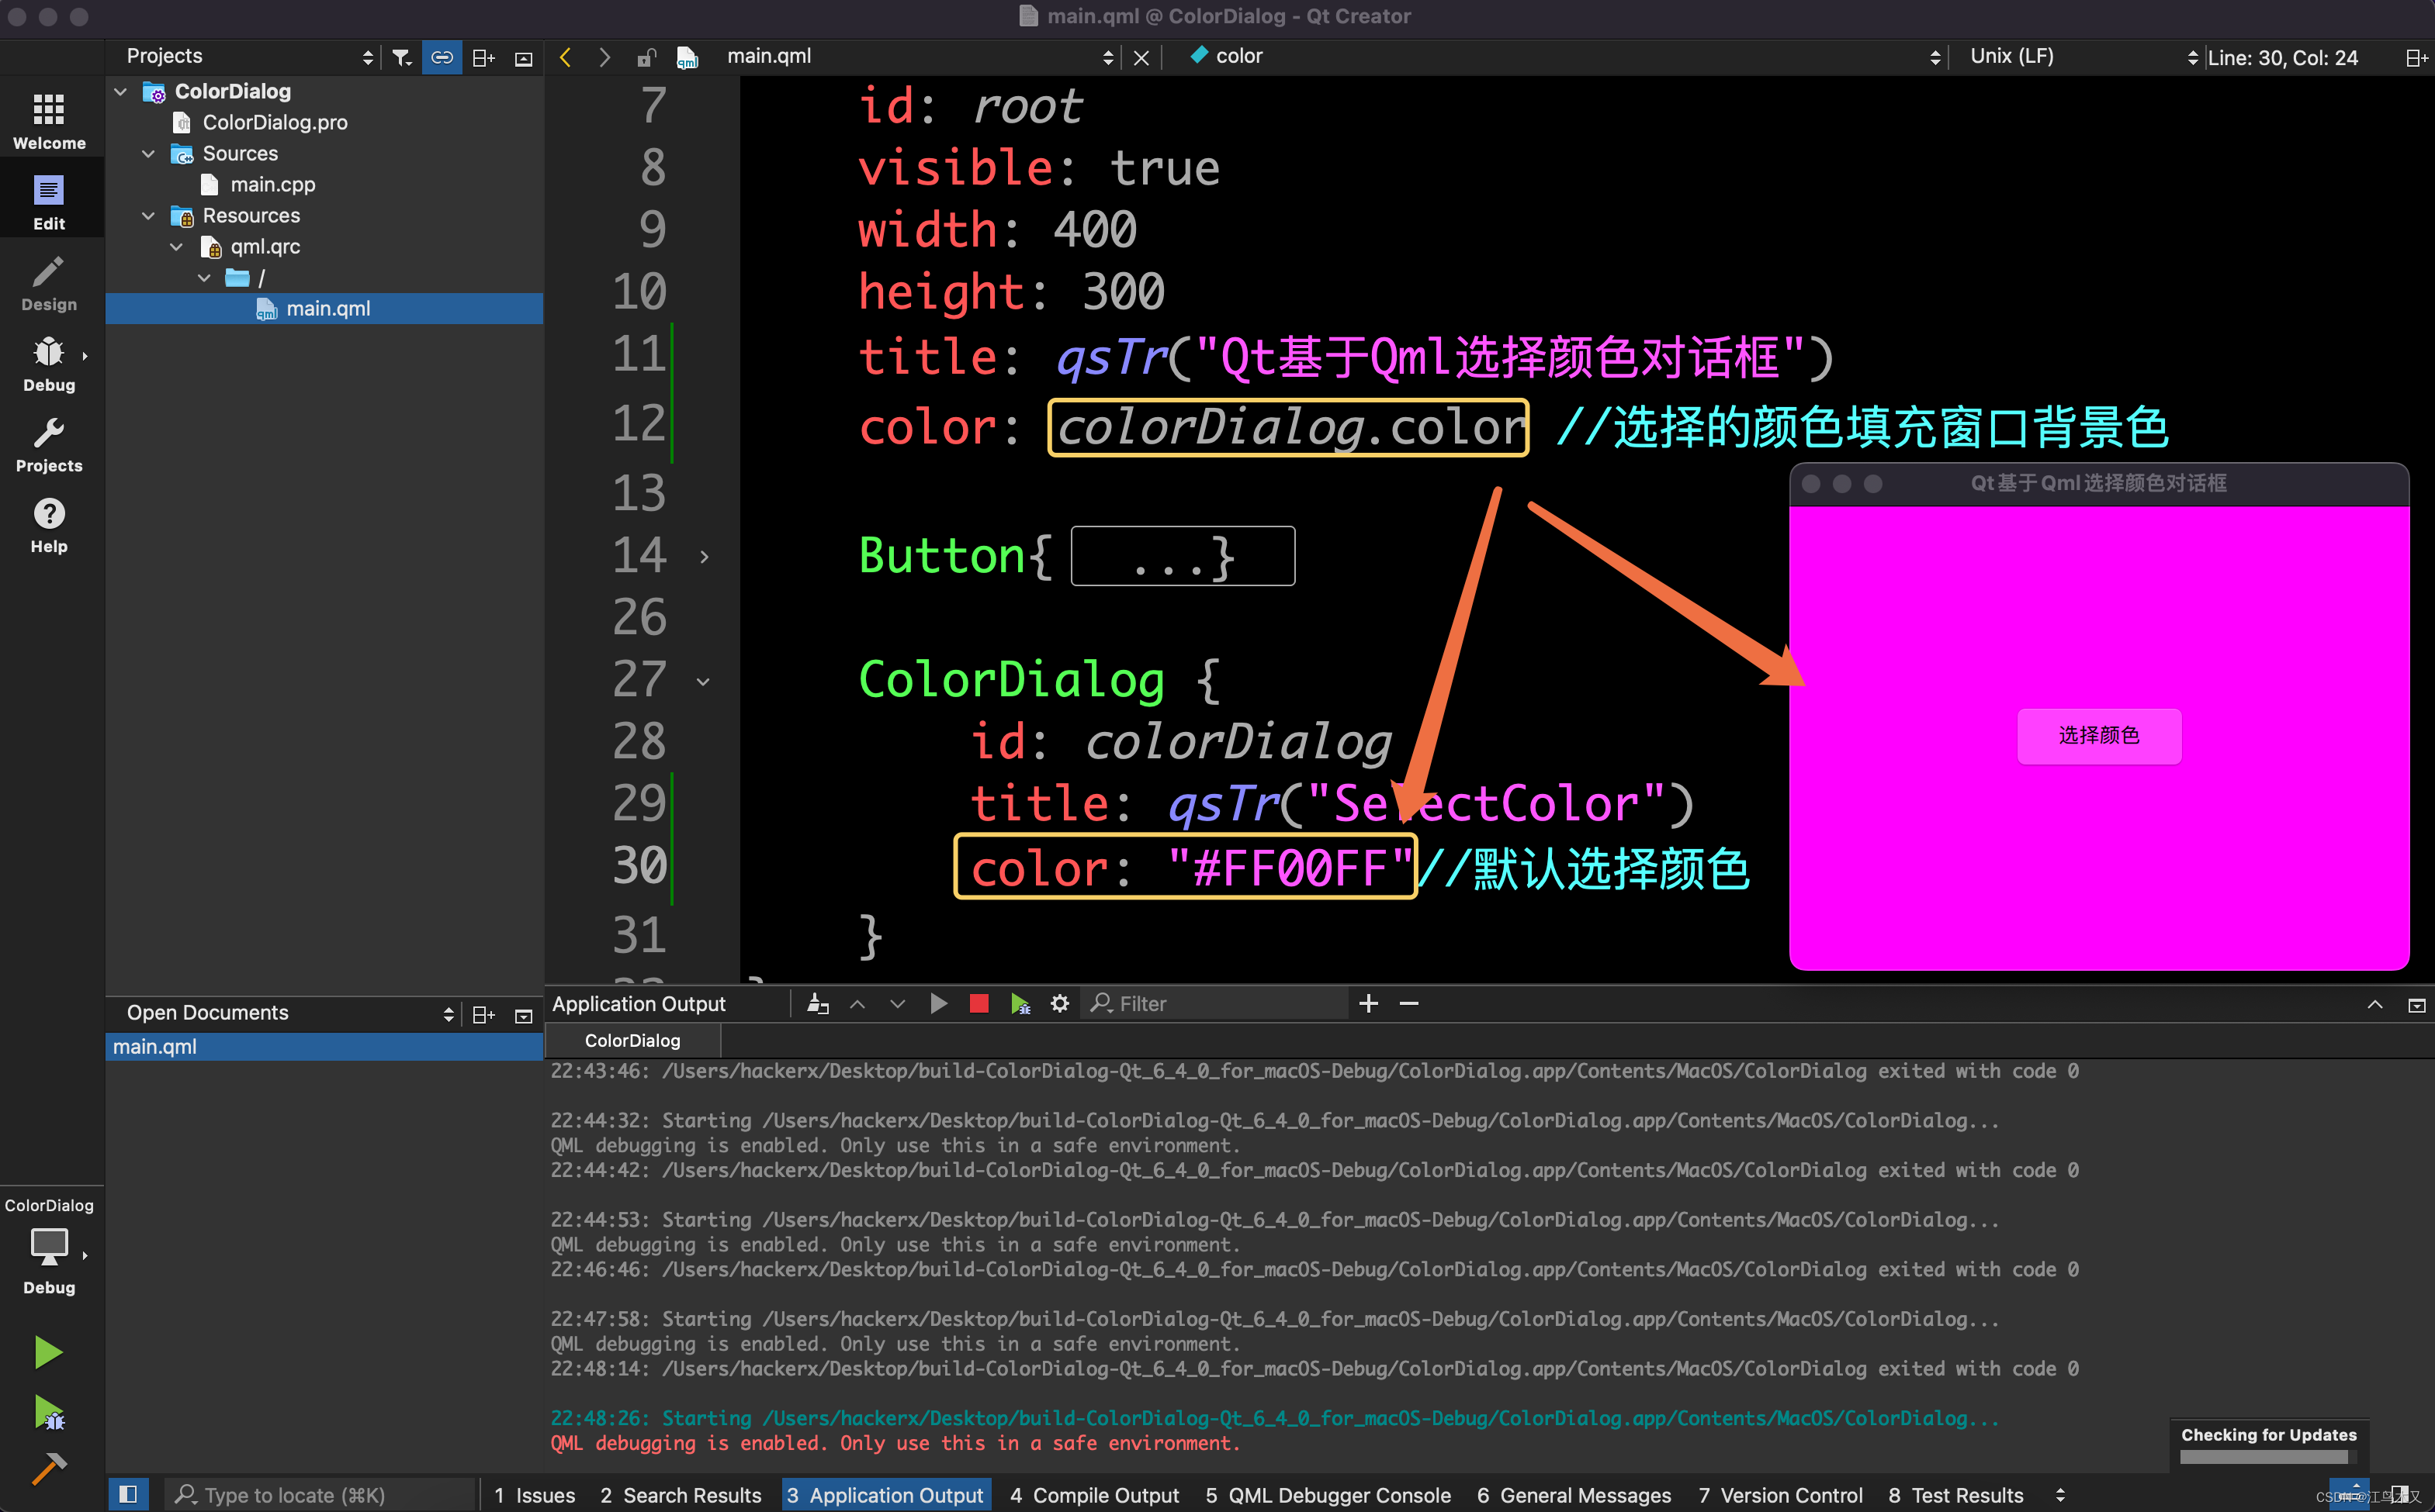Screen dimensions: 2435x1512
Task: Switch to Compile Output pane
Action: [1094, 1494]
